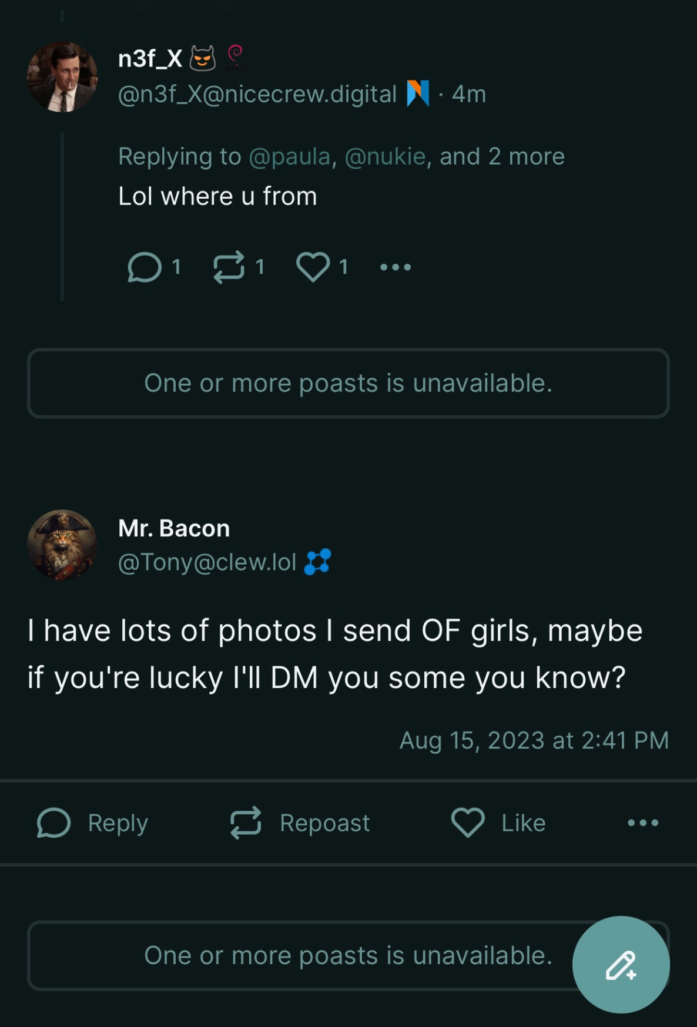The image size is (697, 1027).
Task: Open the @nukie mention link
Action: click(385, 157)
